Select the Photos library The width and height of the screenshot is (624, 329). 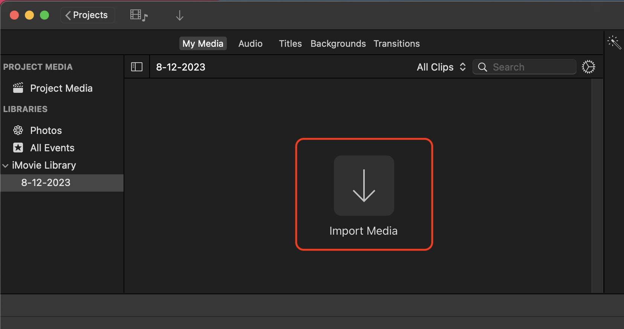pyautogui.click(x=62, y=130)
